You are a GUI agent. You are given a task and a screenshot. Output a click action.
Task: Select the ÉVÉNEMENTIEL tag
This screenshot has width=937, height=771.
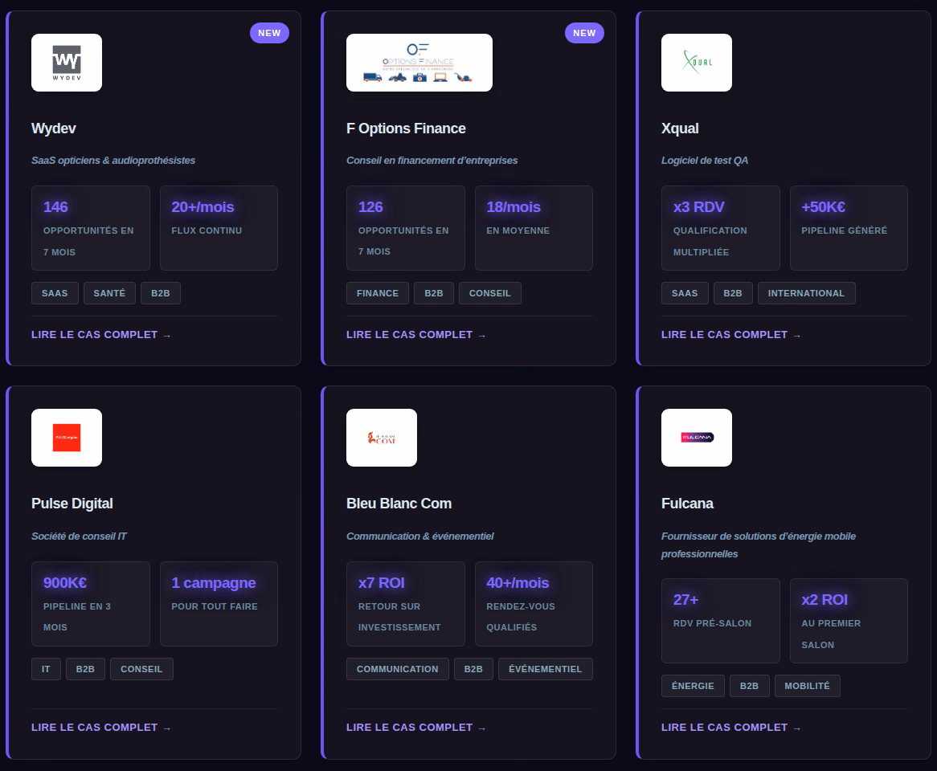click(545, 669)
